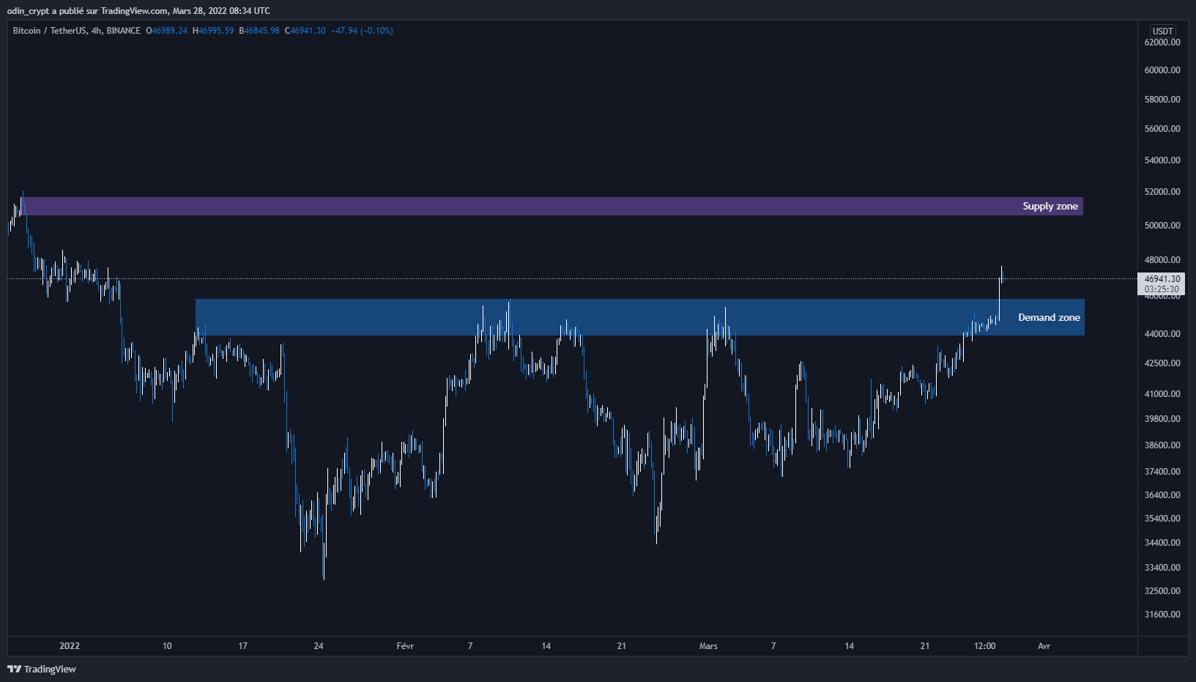The image size is (1196, 682).
Task: Open the 2022 label on the time axis
Action: 70,646
